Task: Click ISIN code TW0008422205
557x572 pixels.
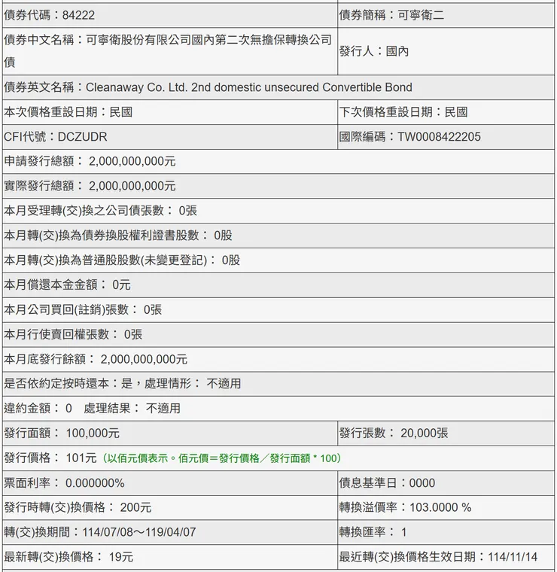Action: pyautogui.click(x=439, y=137)
